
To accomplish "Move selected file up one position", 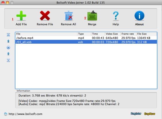I will pos(8,41).
